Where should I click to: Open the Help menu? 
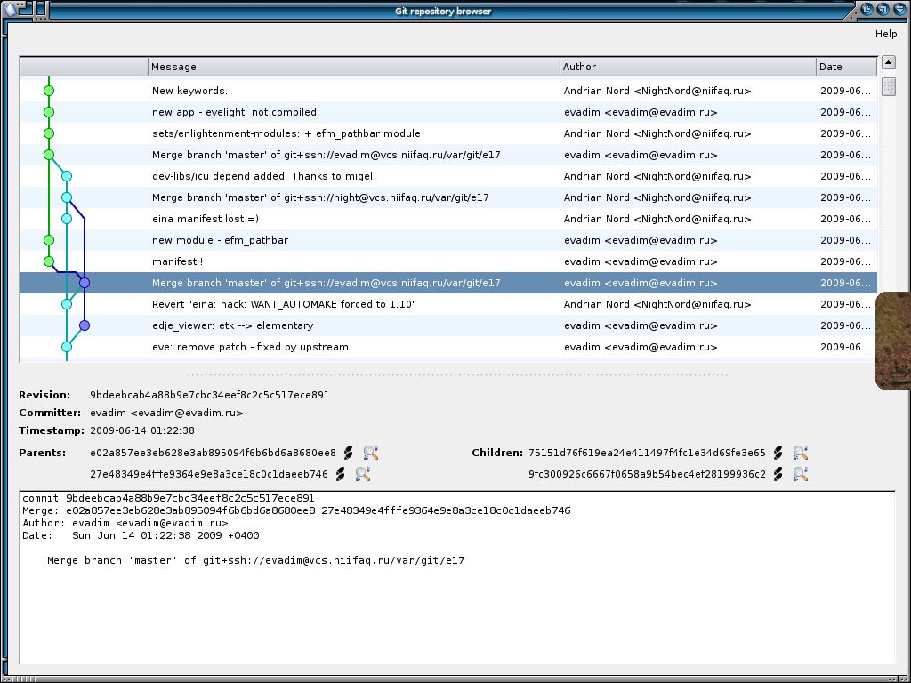886,34
